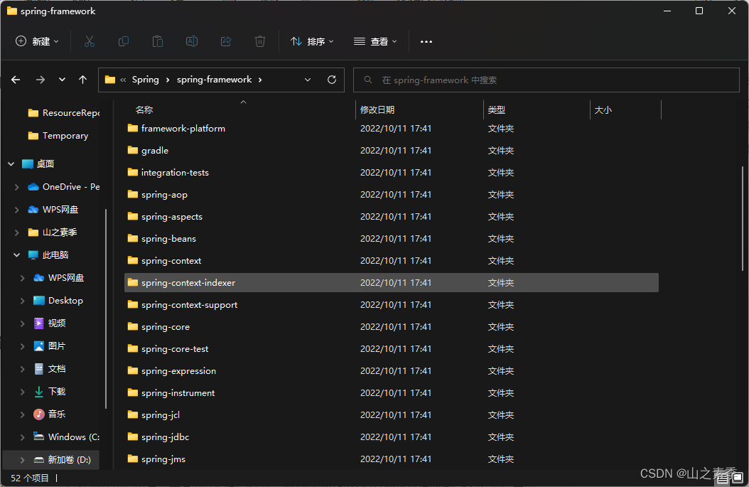The height and width of the screenshot is (487, 749).
Task: Sort by Size (大小) column header
Action: pos(603,110)
